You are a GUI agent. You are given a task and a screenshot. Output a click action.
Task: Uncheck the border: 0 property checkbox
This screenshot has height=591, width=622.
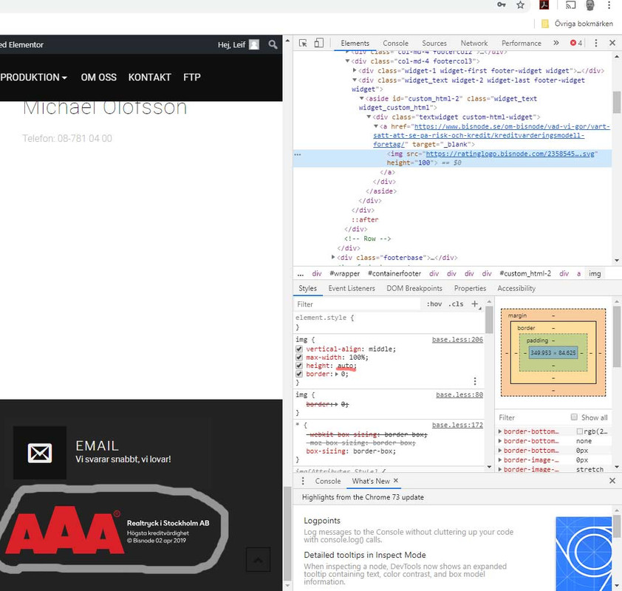(x=299, y=374)
